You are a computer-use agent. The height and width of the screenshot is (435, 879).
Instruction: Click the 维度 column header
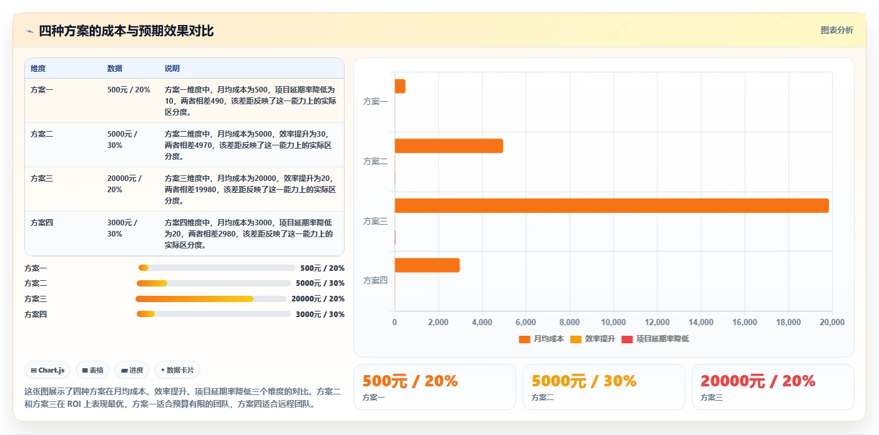coord(38,69)
